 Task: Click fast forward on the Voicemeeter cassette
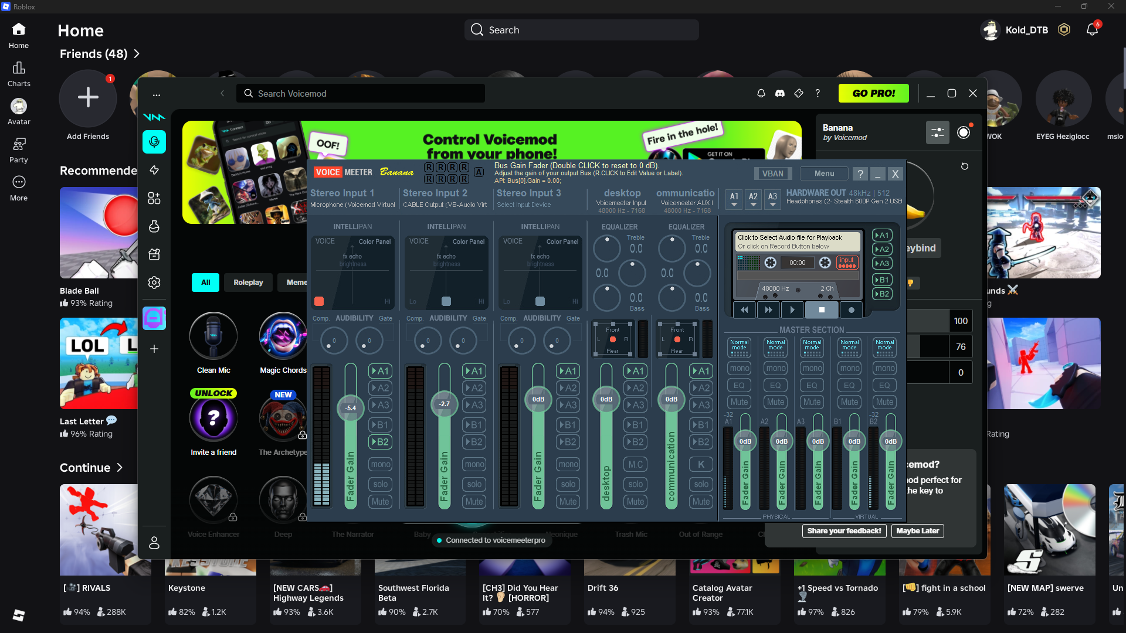tap(768, 310)
